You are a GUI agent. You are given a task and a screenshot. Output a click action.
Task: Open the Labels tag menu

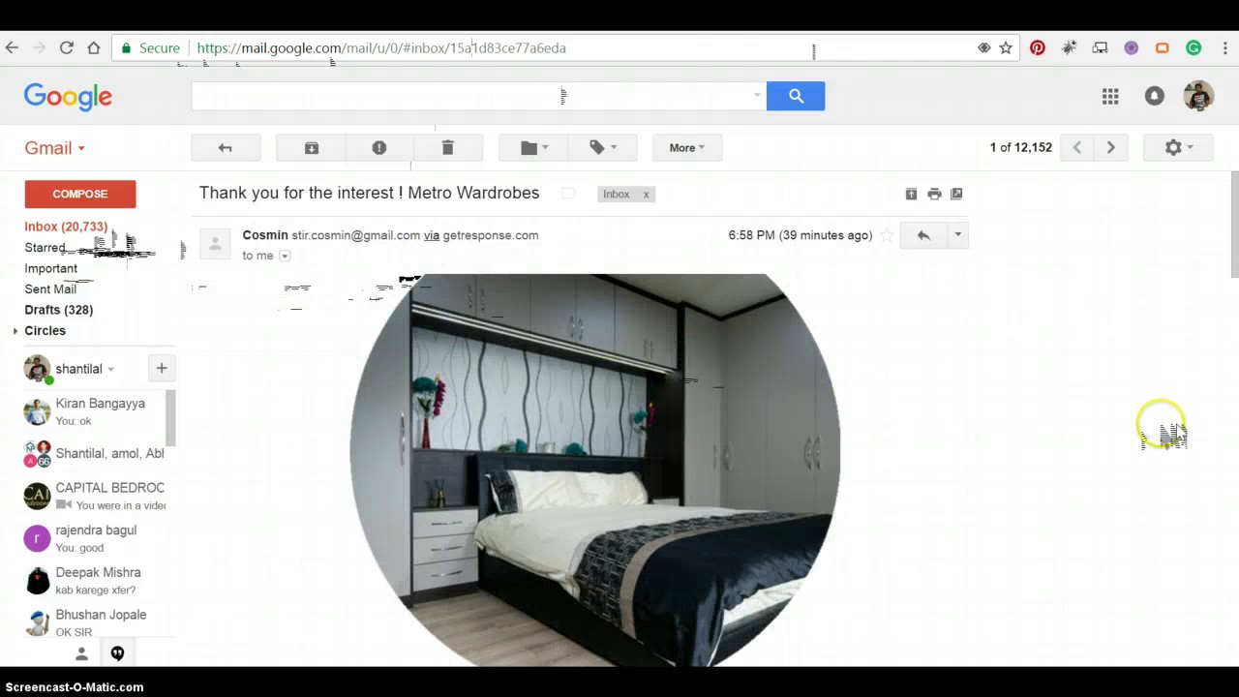point(602,147)
